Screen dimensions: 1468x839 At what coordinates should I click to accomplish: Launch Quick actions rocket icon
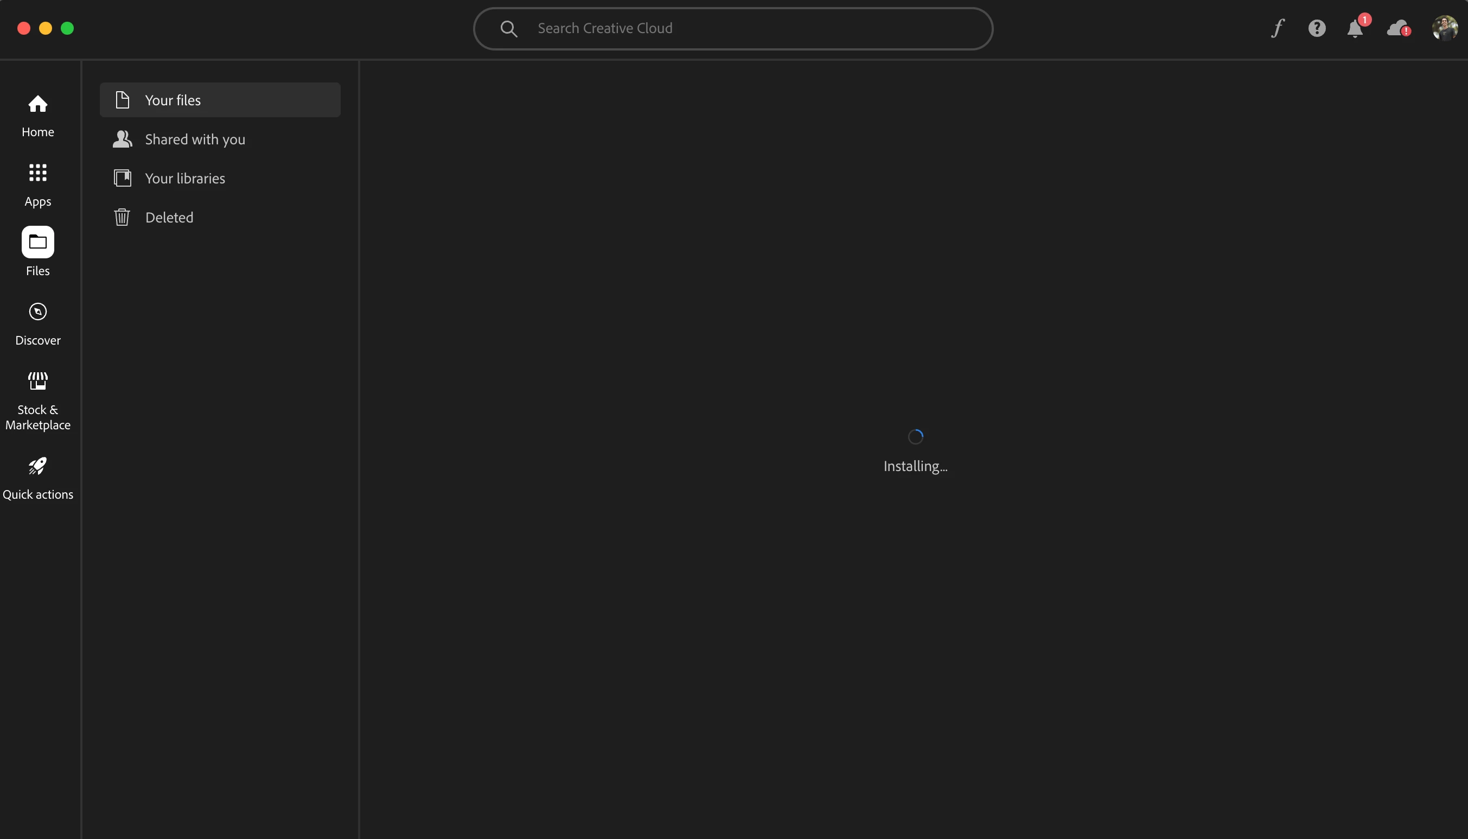38,466
